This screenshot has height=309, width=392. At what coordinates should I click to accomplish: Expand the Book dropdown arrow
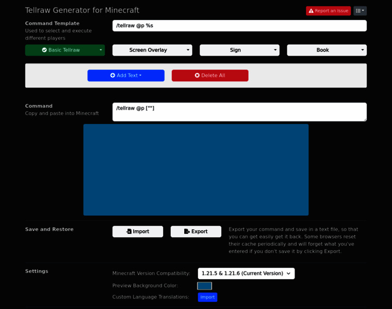[363, 50]
